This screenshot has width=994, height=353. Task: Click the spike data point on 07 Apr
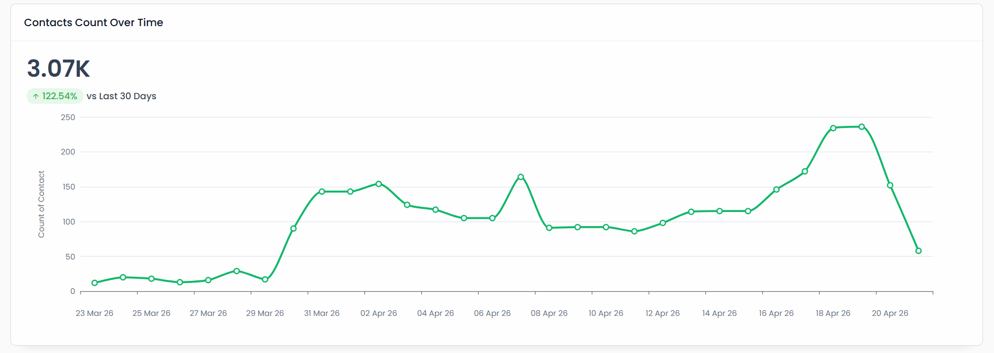click(521, 177)
